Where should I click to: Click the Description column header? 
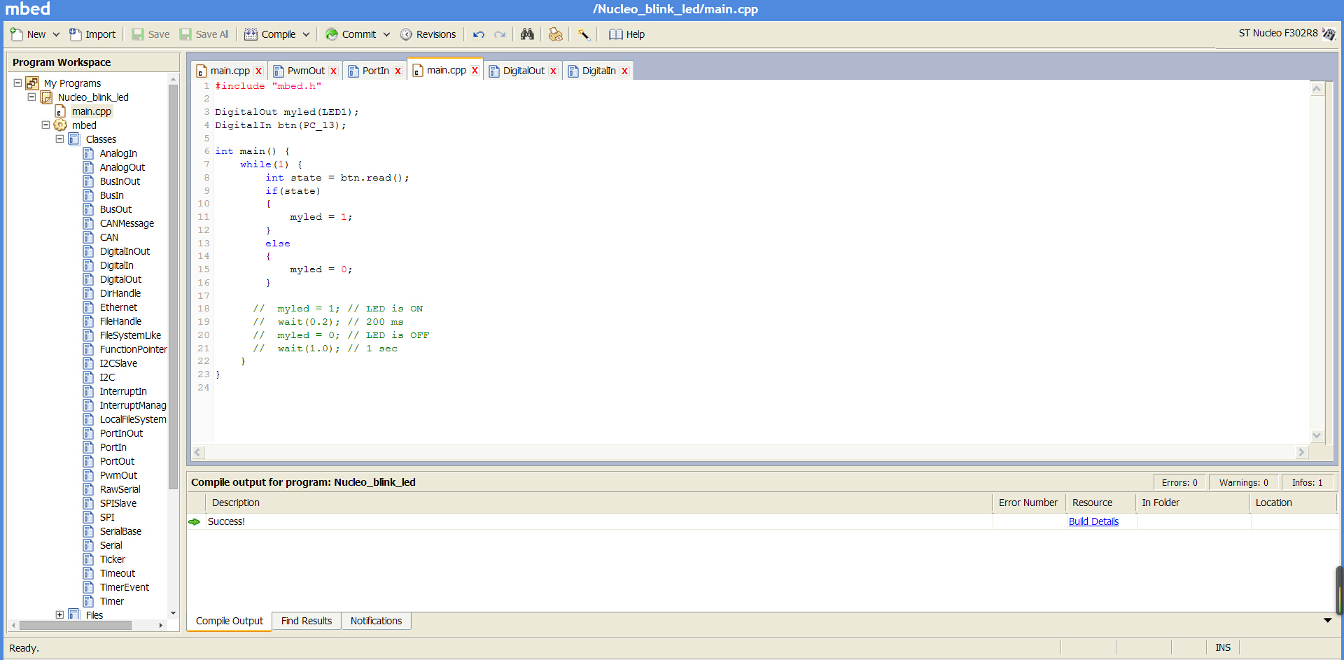point(598,503)
